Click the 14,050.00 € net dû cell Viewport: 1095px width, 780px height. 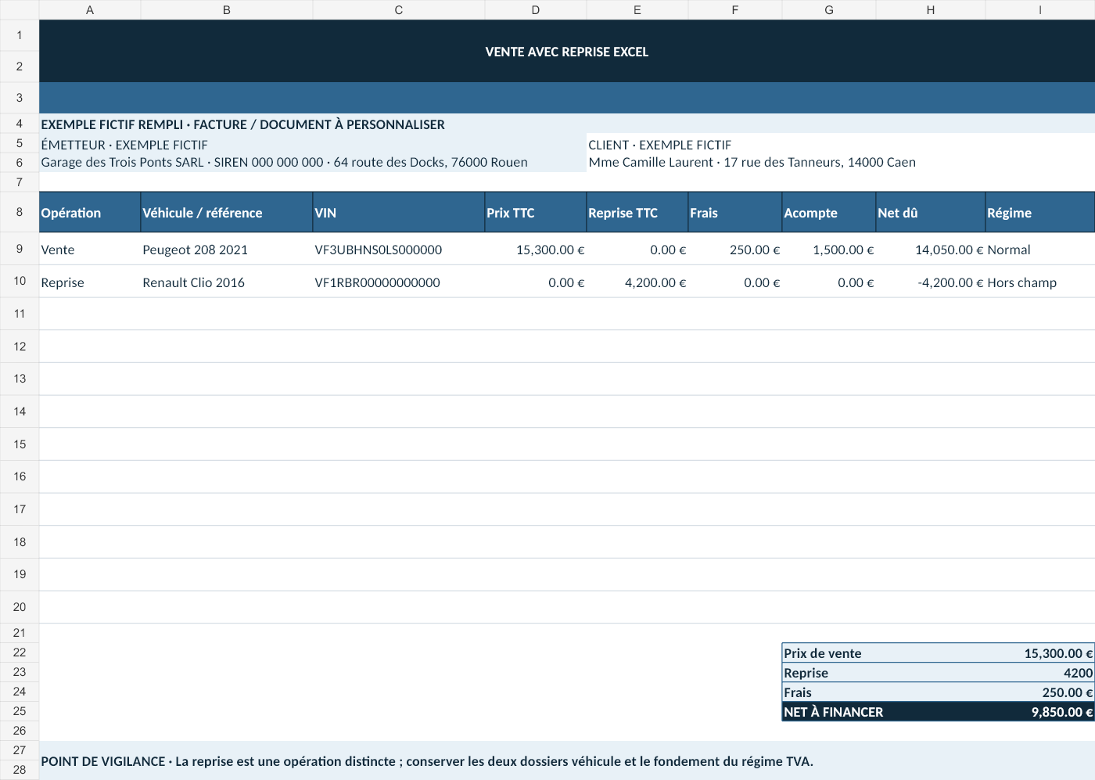click(x=931, y=250)
